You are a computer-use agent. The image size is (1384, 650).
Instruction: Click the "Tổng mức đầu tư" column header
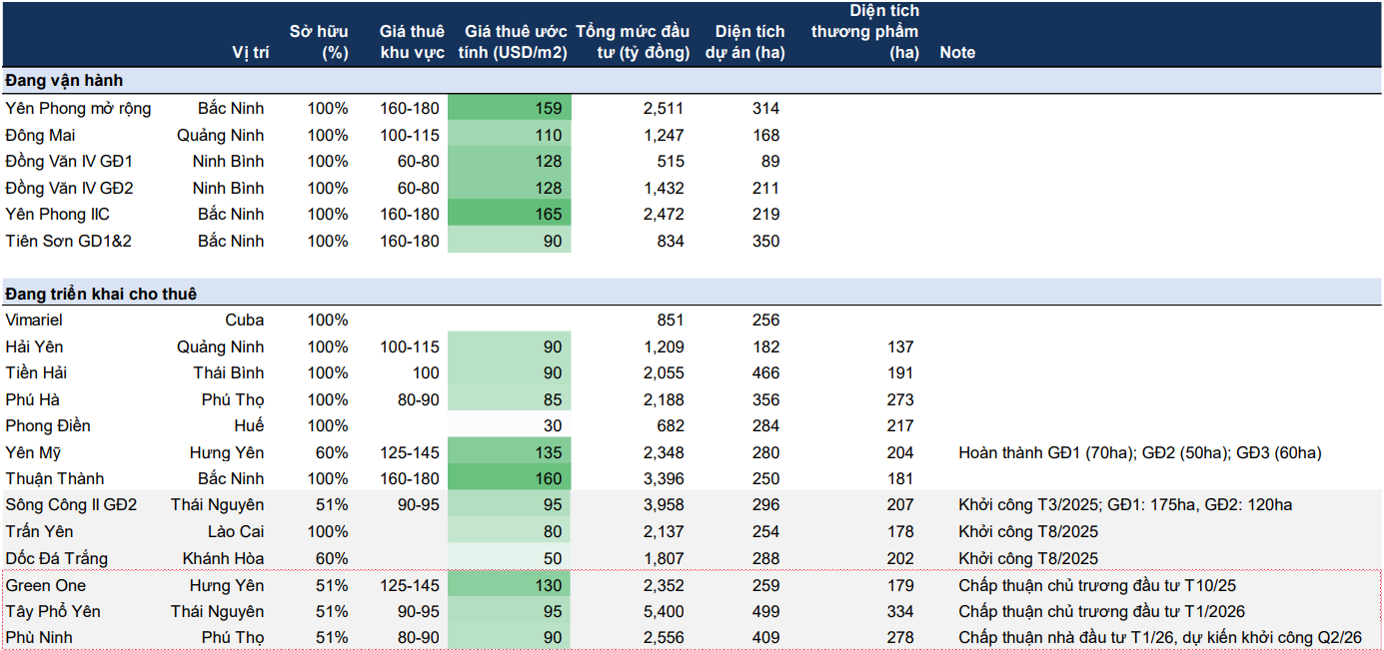(x=632, y=42)
